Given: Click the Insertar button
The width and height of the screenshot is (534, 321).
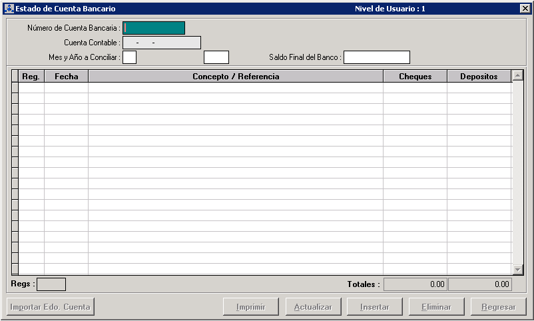Looking at the screenshot, I should pos(375,307).
